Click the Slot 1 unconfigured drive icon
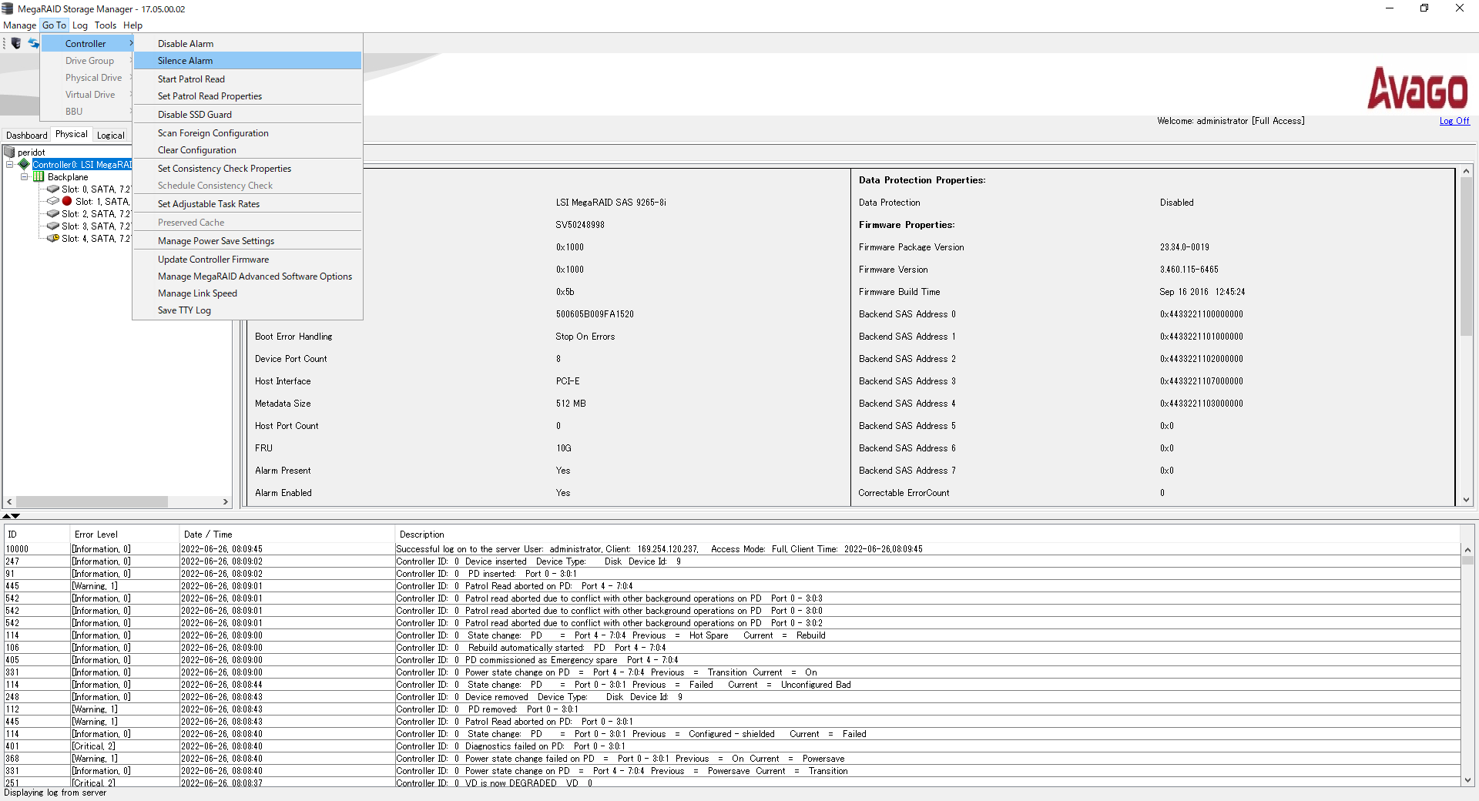The width and height of the screenshot is (1479, 801). pos(53,201)
